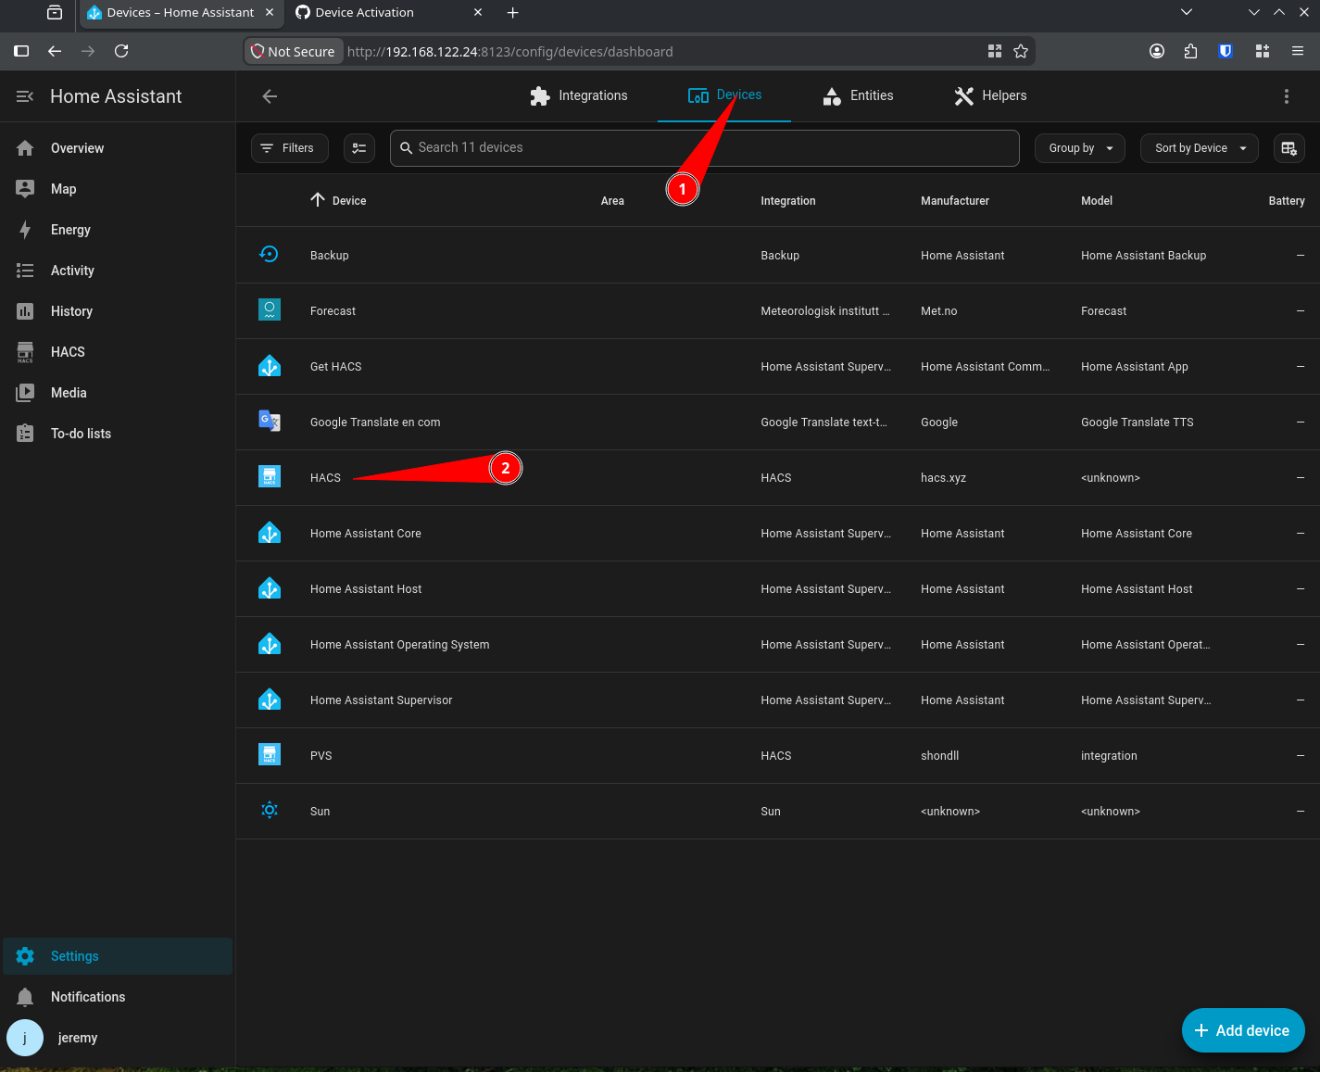This screenshot has height=1072, width=1320.
Task: Click the address bar URL
Action: click(x=510, y=52)
